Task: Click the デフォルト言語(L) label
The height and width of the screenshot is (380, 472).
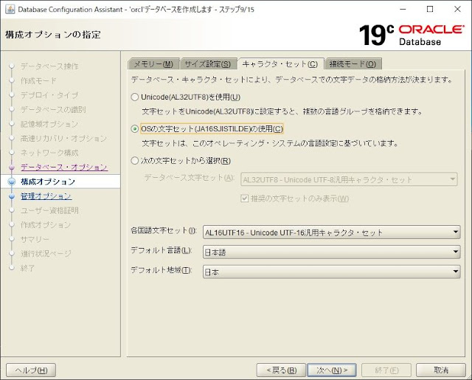Action: coord(162,251)
